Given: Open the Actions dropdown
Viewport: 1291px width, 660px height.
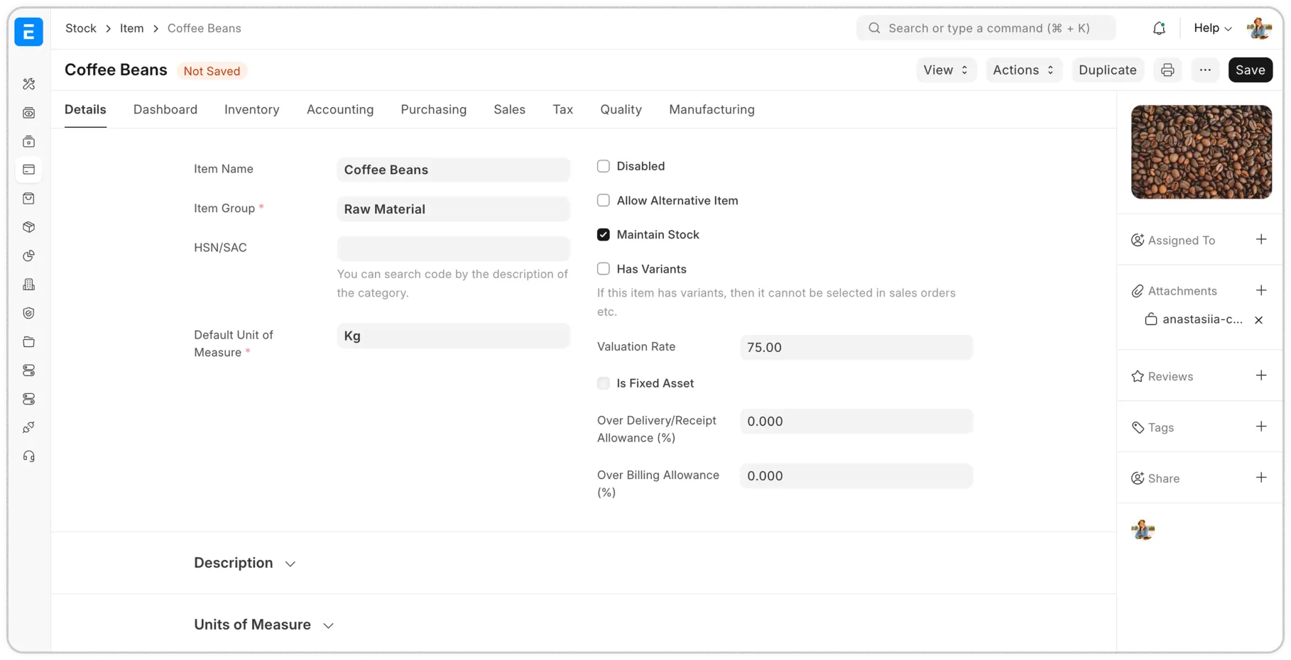Looking at the screenshot, I should pos(1023,70).
